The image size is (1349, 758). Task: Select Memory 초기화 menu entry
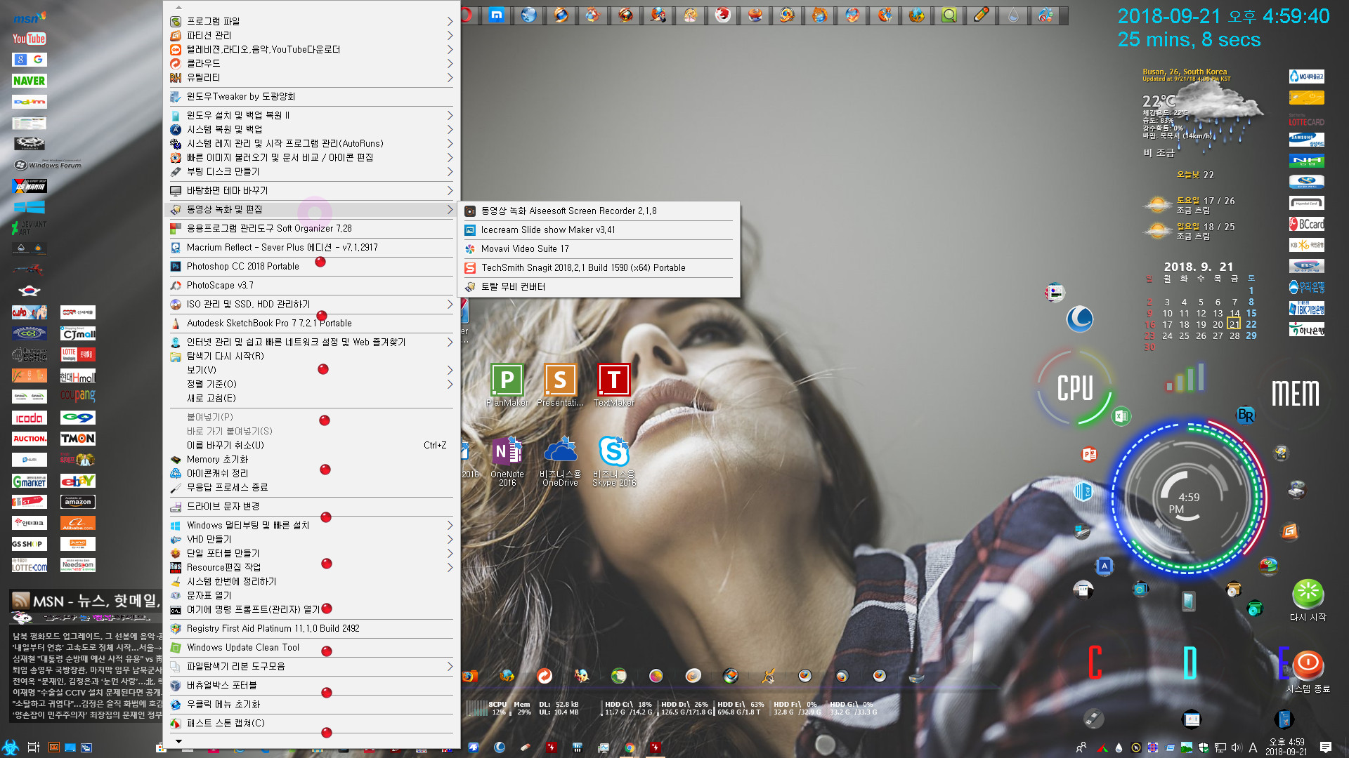[x=311, y=459]
